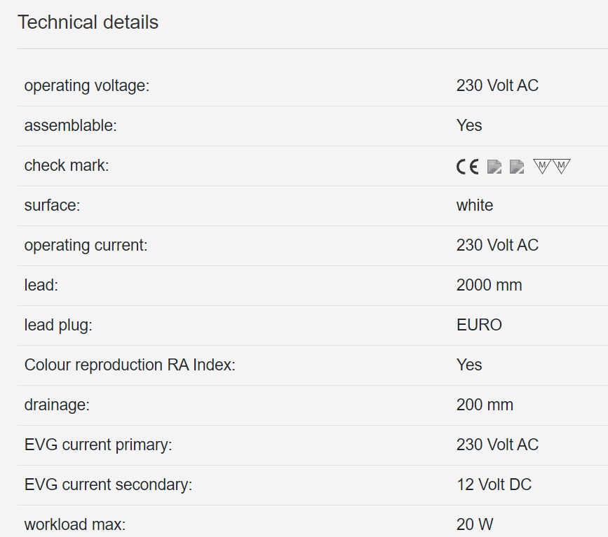Click the CE certification mark icon
Viewport: 608px width, 537px height.
467,167
